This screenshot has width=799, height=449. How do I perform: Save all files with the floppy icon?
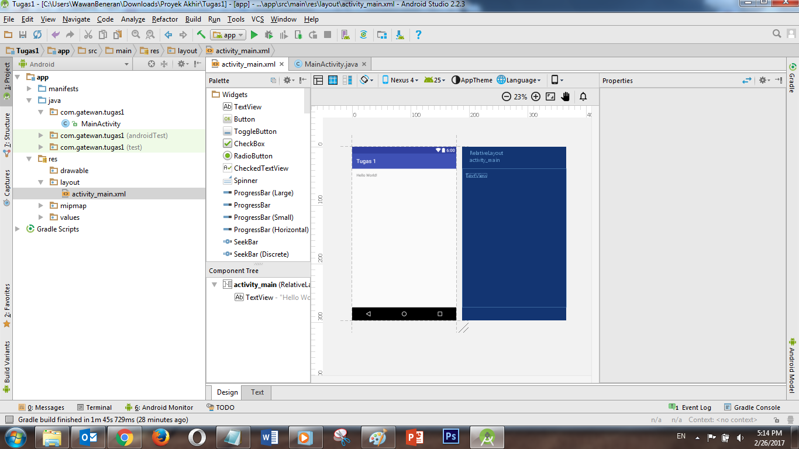point(23,35)
